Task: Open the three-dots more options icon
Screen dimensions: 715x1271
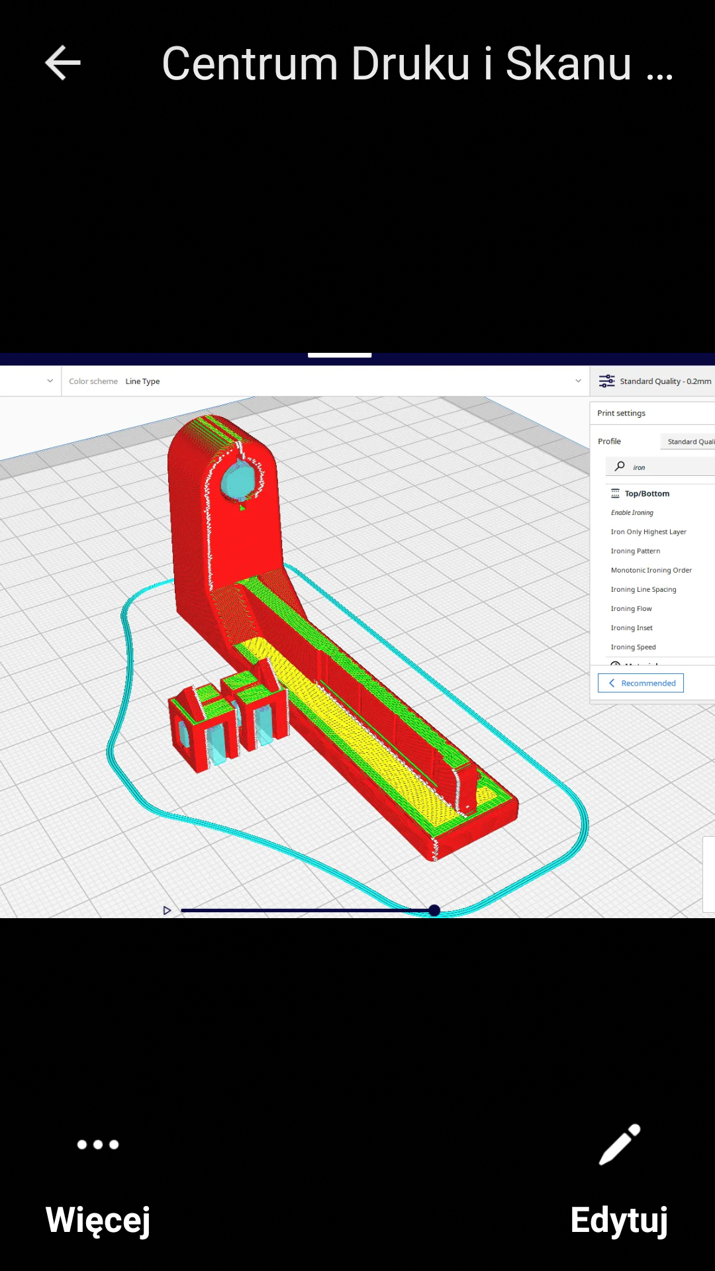Action: click(x=98, y=1145)
